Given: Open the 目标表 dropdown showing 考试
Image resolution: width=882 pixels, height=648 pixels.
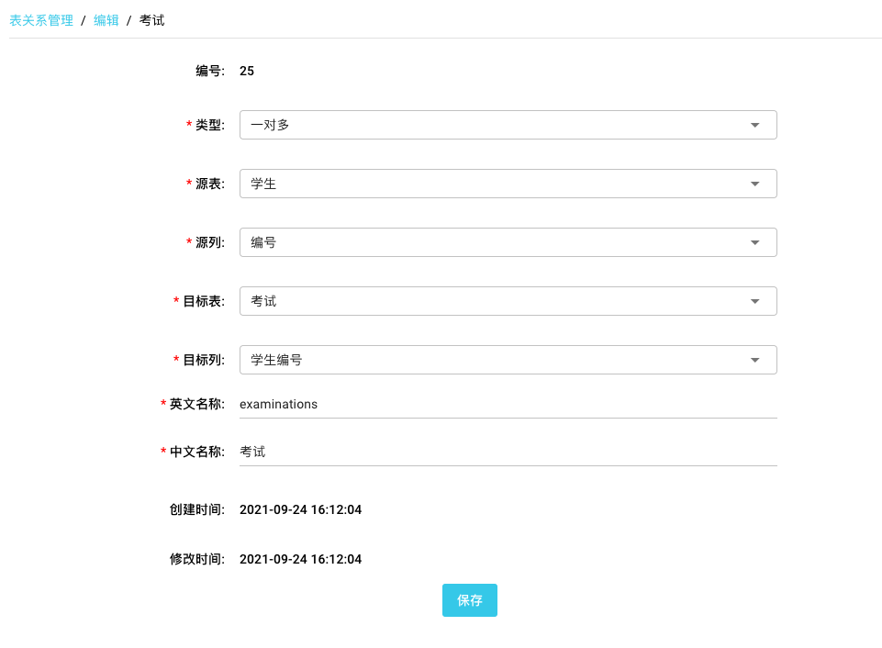Looking at the screenshot, I should (508, 301).
